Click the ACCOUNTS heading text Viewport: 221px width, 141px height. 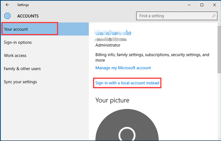click(28, 16)
